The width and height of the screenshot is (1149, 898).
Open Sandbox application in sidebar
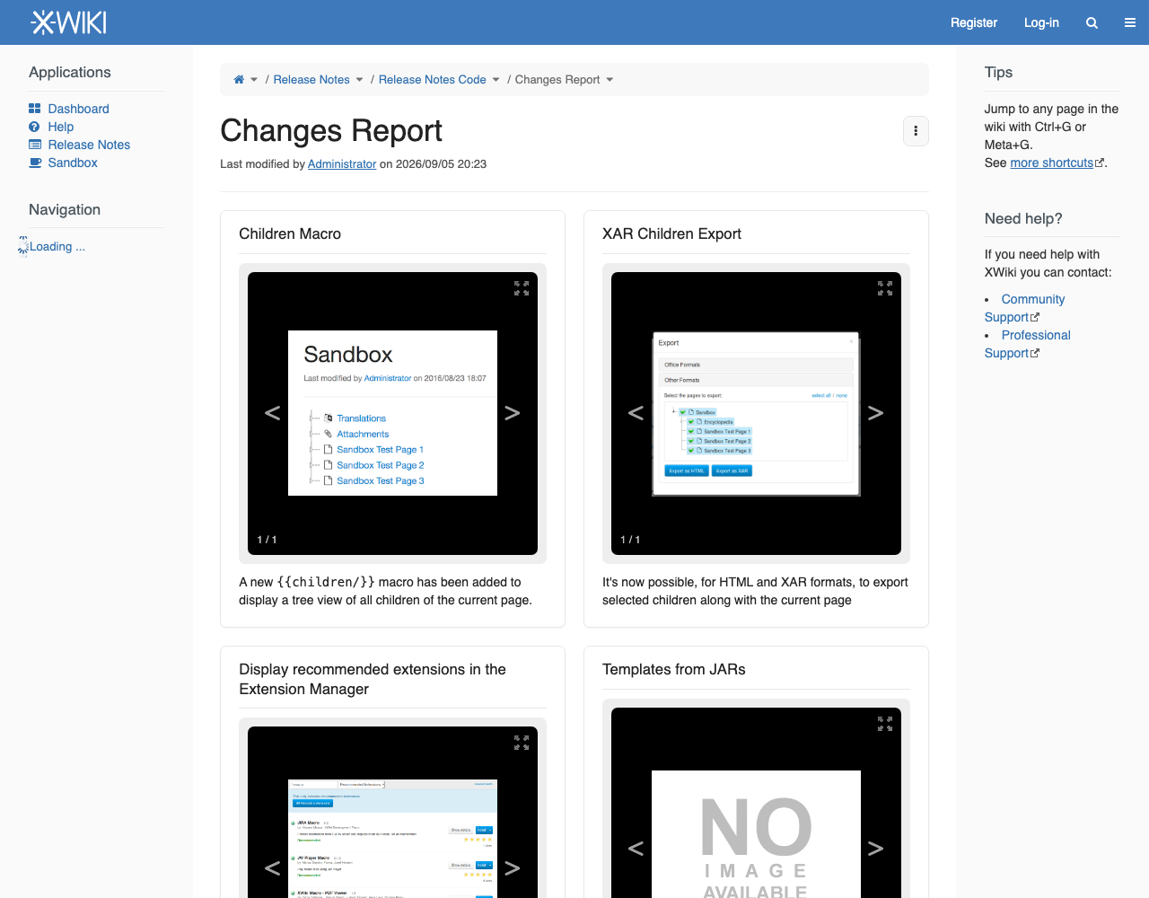(x=73, y=163)
